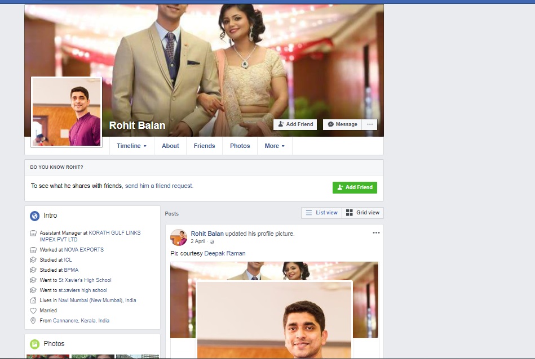Open the Timeline tab dropdown
Viewport: 535px width, 359px height.
(132, 146)
